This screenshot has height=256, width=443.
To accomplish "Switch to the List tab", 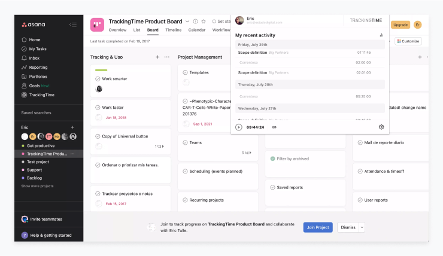I will coord(136,30).
